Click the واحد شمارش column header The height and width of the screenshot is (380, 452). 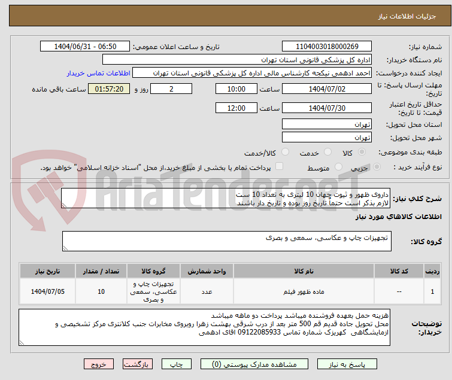click(x=207, y=271)
